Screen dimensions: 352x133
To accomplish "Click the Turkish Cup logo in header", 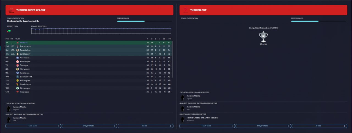I will tap(185, 10).
